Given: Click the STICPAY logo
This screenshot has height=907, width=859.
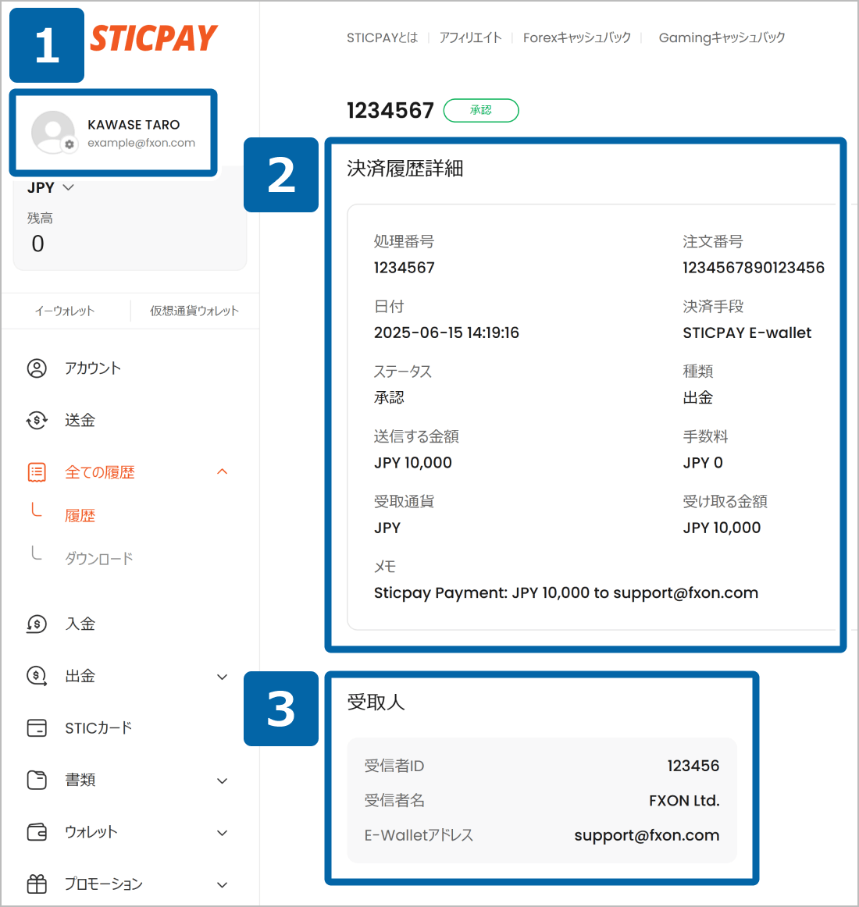Looking at the screenshot, I should click(154, 38).
